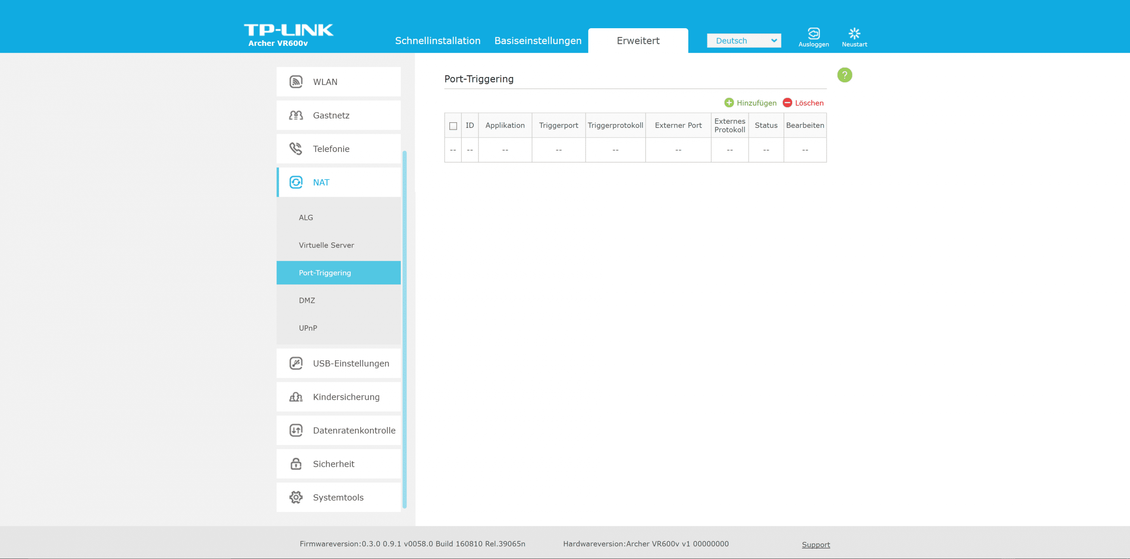1130x559 pixels.
Task: Click the green Hinzufügen plus icon
Action: [x=729, y=103]
